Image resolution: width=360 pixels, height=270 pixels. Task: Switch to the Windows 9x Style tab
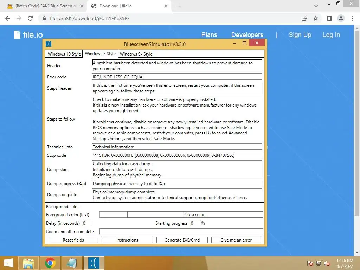click(x=136, y=54)
